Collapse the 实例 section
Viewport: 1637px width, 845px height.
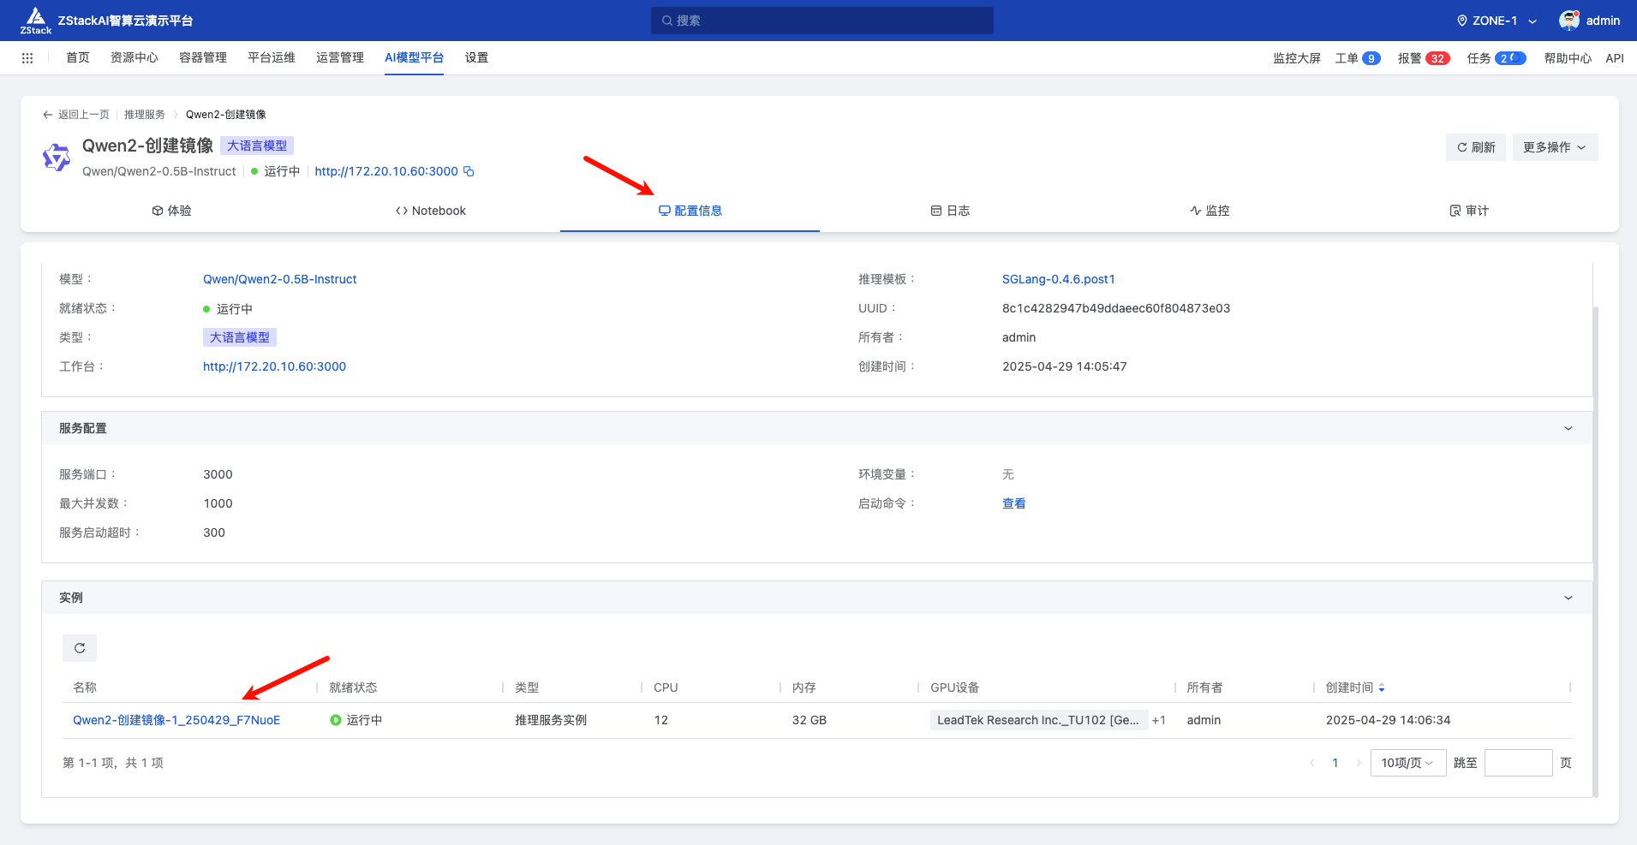click(x=1568, y=598)
